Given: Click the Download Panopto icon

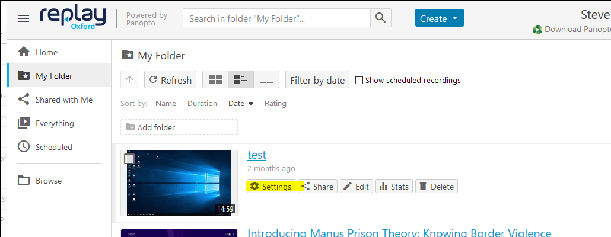Looking at the screenshot, I should click(537, 30).
